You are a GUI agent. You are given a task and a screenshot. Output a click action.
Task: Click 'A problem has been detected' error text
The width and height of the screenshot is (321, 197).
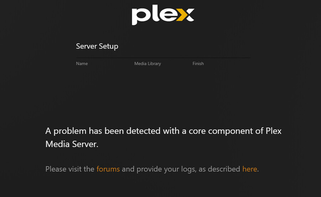click(x=103, y=131)
